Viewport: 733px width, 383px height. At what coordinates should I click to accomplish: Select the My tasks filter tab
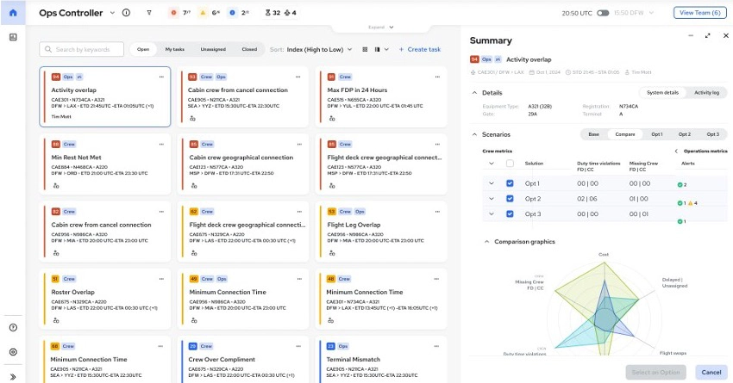tap(175, 49)
